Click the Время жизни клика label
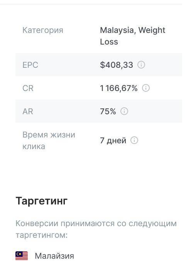The height and width of the screenshot is (261, 186). [x=49, y=141]
